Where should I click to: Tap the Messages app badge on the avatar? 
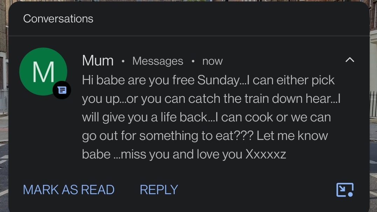tap(62, 90)
